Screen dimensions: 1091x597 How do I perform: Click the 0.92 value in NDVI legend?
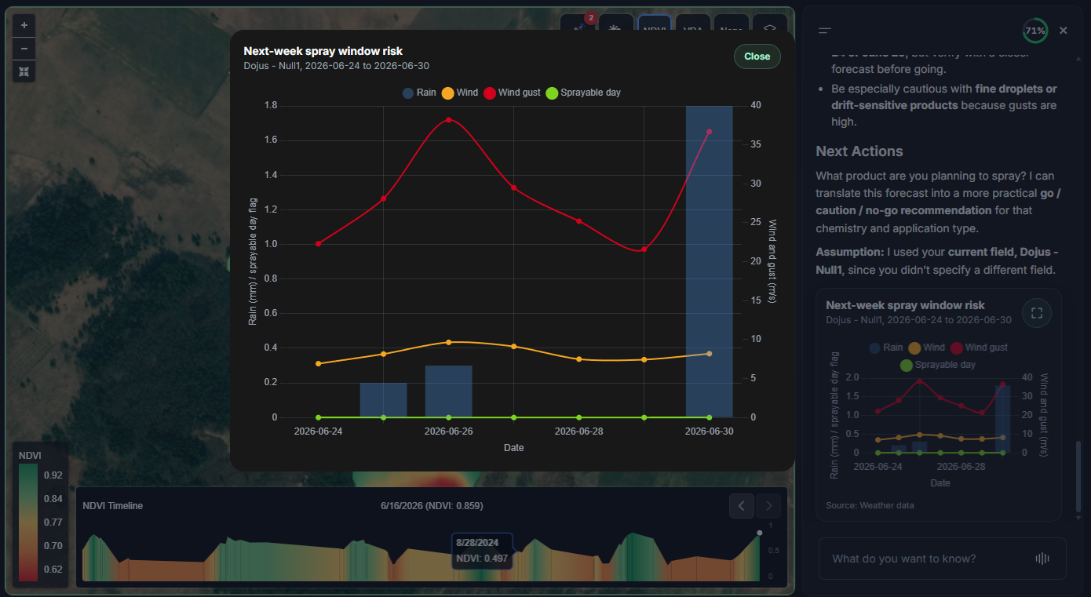pyautogui.click(x=53, y=475)
